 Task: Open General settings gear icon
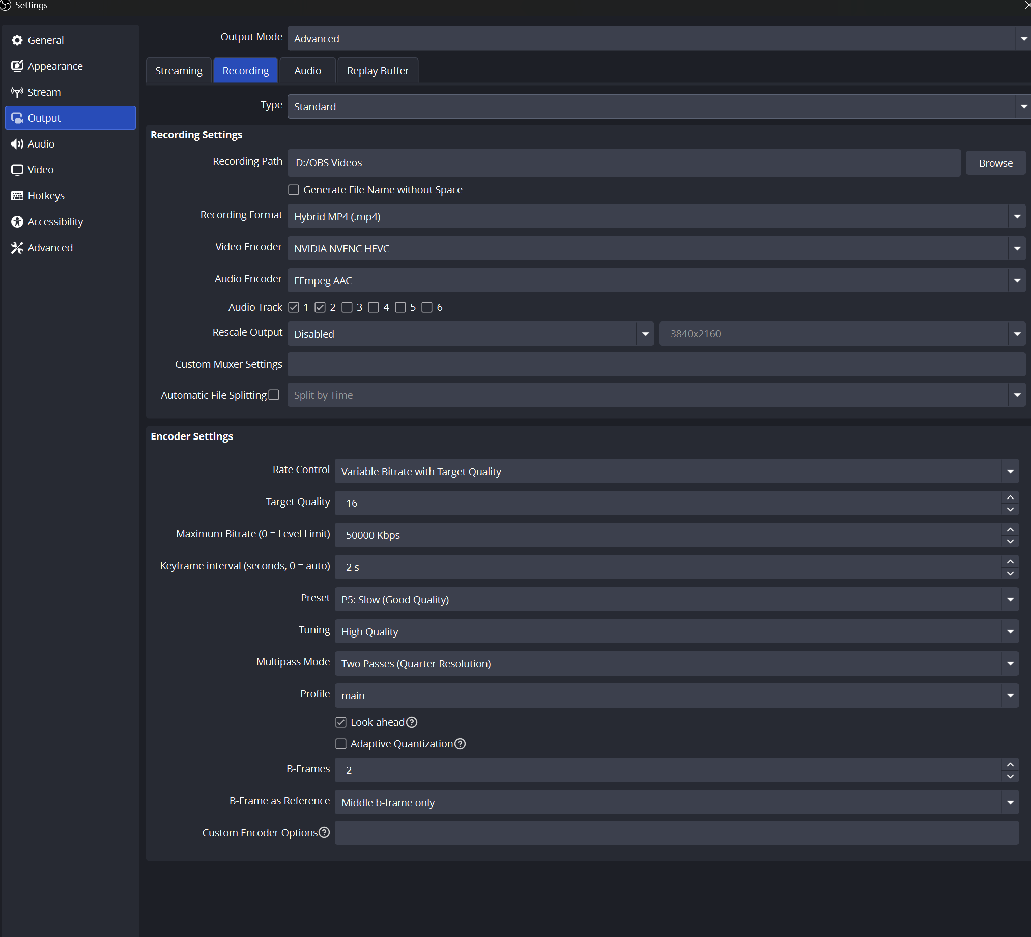pos(17,40)
